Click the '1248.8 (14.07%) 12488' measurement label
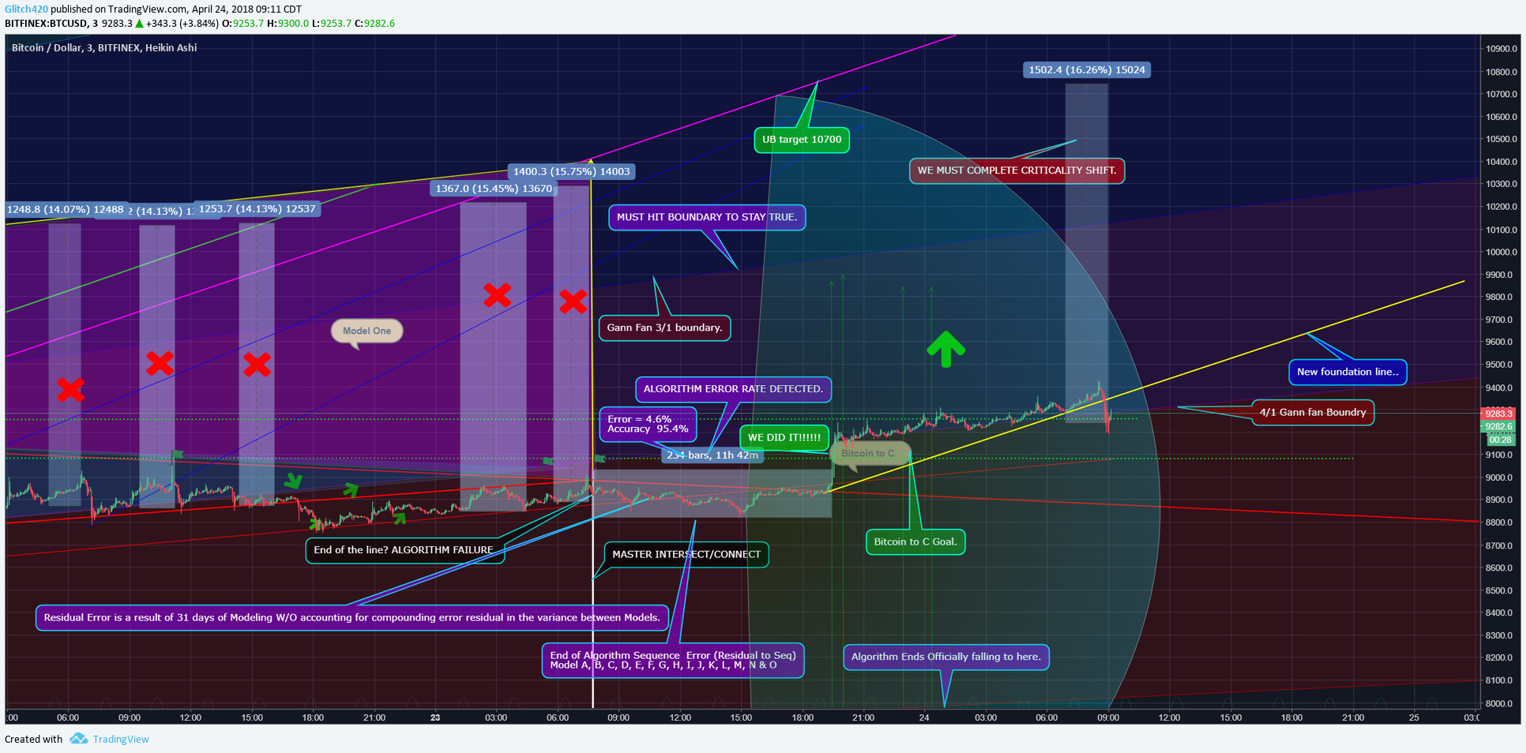 [66, 209]
